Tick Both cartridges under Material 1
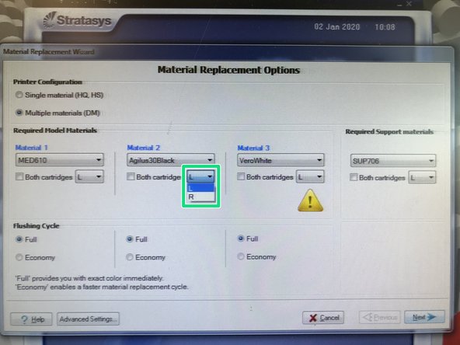The height and width of the screenshot is (345, 460). click(x=19, y=176)
